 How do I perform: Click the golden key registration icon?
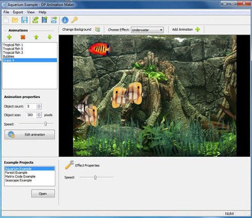point(75,20)
